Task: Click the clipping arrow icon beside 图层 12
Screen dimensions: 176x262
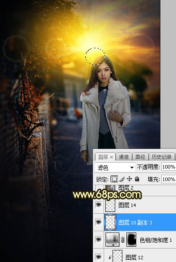Action: [x=110, y=258]
